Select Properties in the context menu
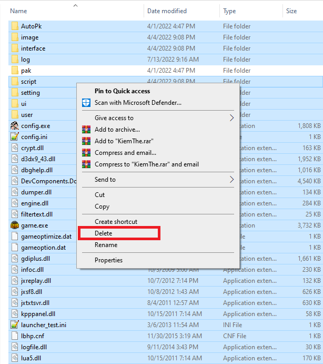Image resolution: width=323 pixels, height=364 pixels. (x=108, y=260)
